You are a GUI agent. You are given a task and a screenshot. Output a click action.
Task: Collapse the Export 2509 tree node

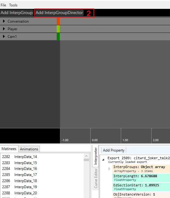click(x=103, y=160)
